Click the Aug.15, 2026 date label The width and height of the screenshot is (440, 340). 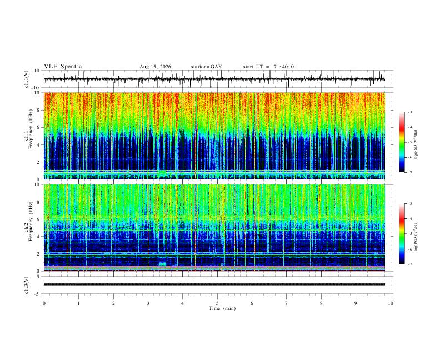click(x=155, y=67)
